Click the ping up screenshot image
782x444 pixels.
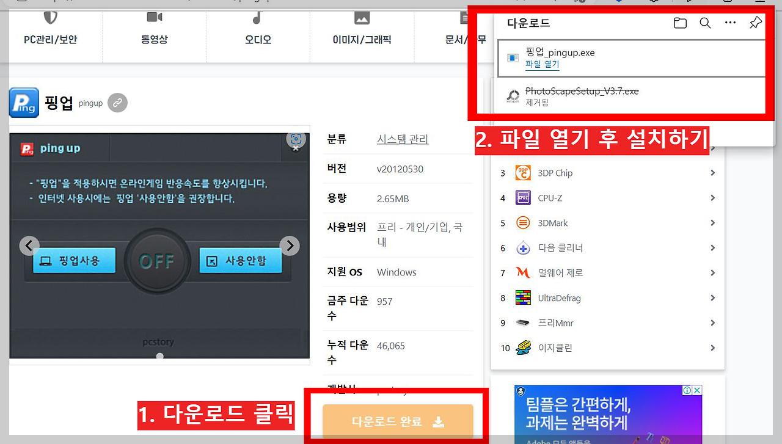tap(159, 246)
